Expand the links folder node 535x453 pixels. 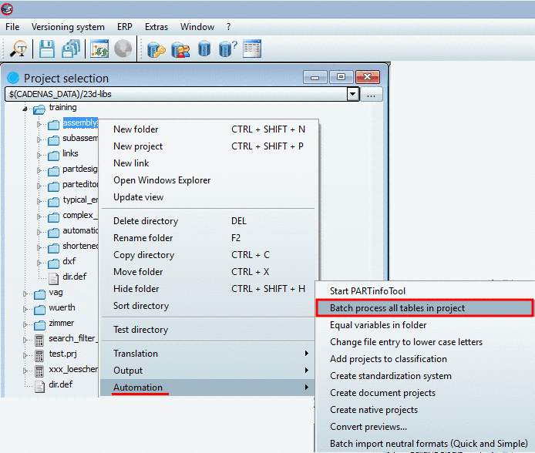tap(39, 155)
